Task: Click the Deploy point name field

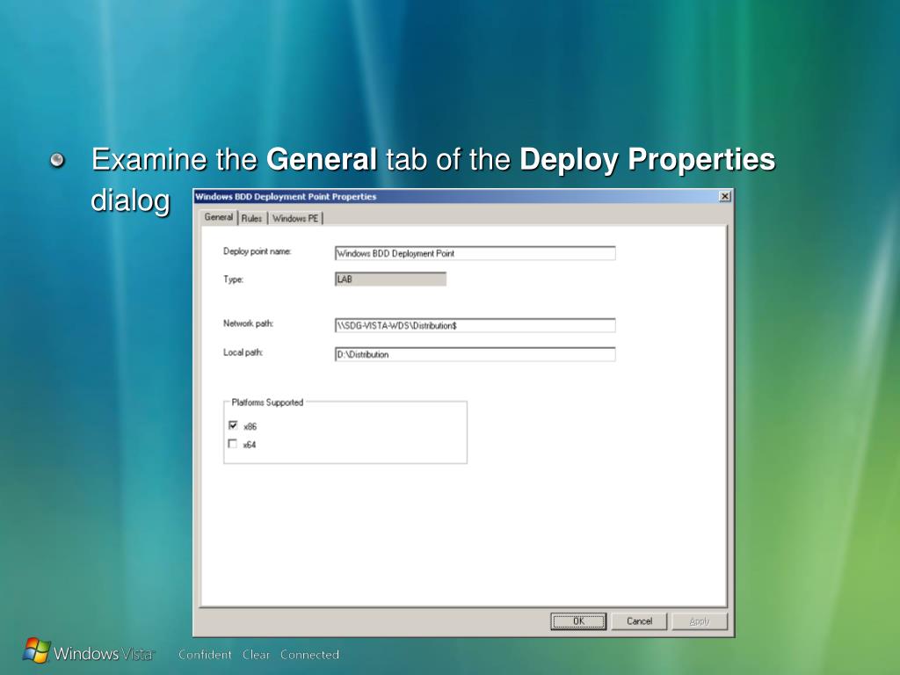Action: click(x=475, y=253)
